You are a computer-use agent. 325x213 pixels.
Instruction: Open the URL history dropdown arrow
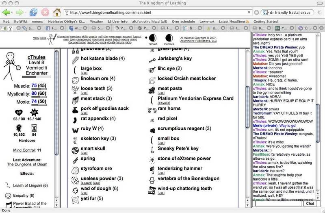point(249,13)
